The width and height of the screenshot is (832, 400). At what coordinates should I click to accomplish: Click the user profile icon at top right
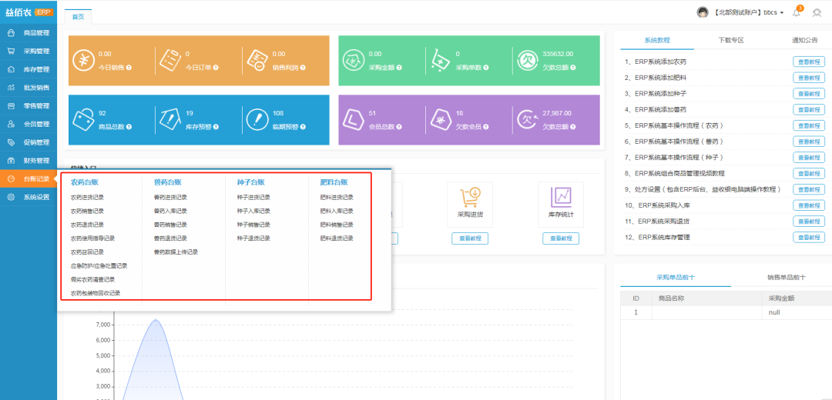tap(817, 12)
